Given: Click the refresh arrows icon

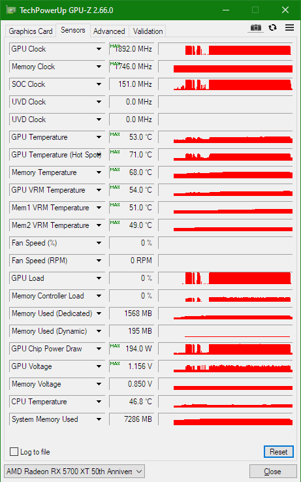Looking at the screenshot, I should tap(272, 27).
